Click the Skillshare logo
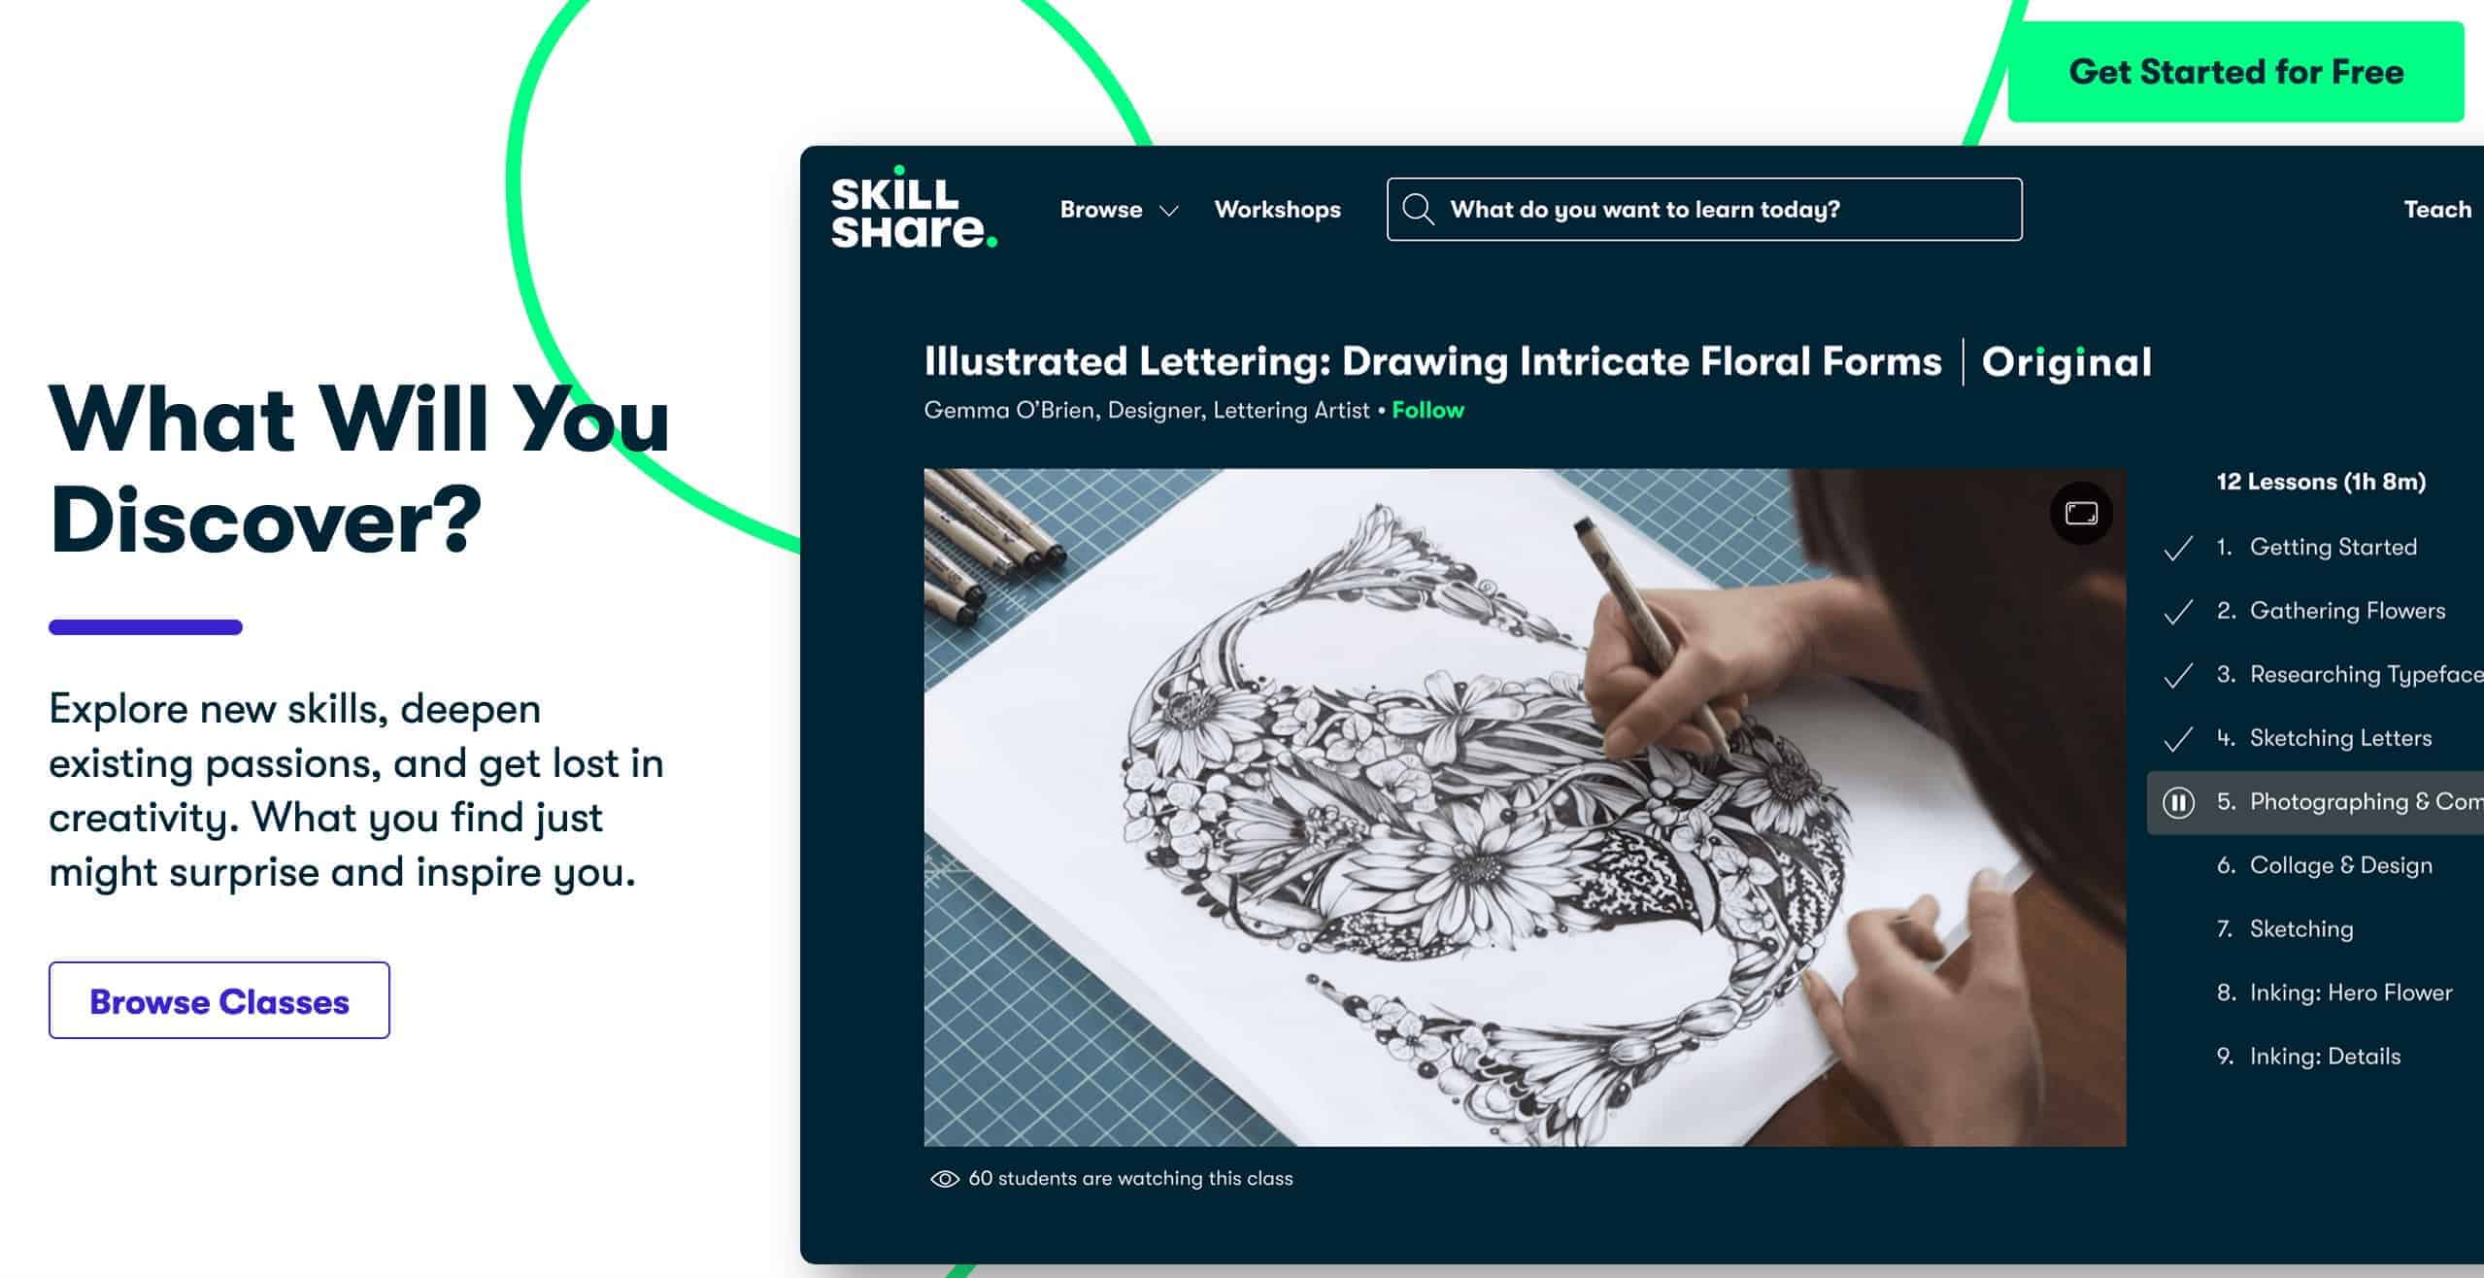 914,207
